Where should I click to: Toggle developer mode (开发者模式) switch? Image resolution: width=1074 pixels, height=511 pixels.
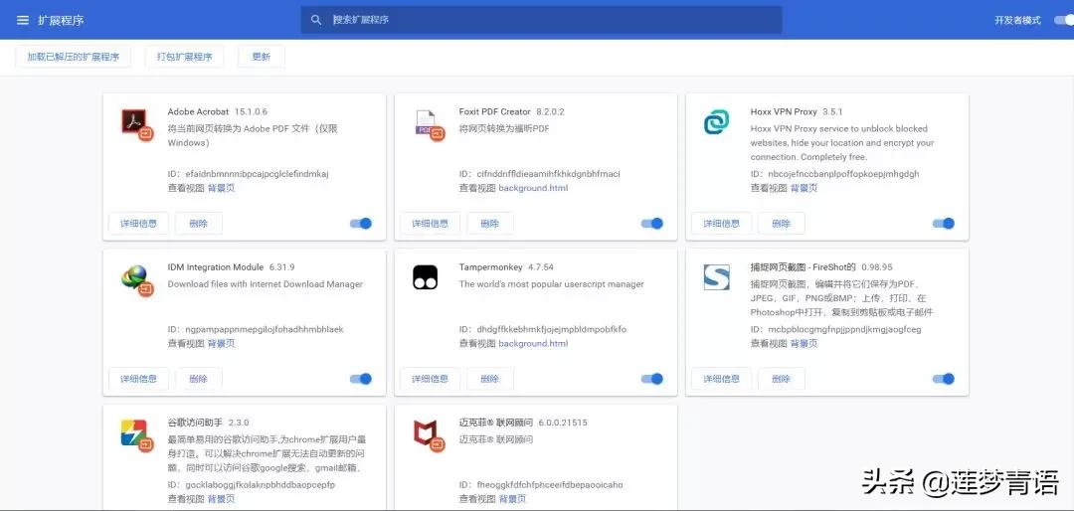click(1064, 20)
